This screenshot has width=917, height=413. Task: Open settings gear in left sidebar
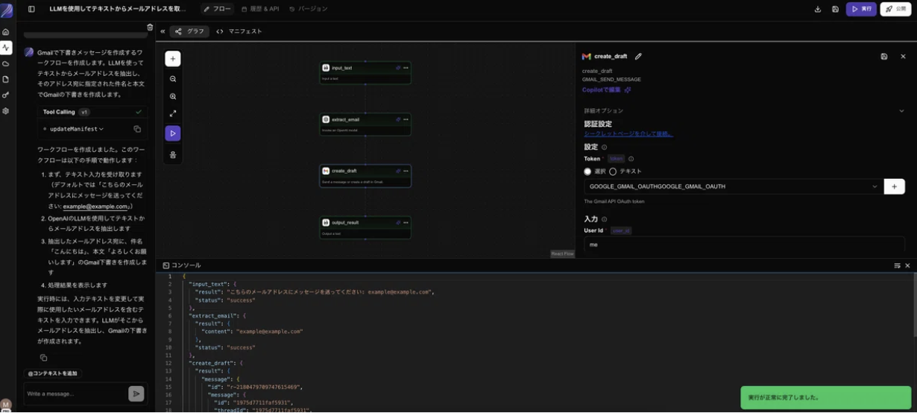6,111
